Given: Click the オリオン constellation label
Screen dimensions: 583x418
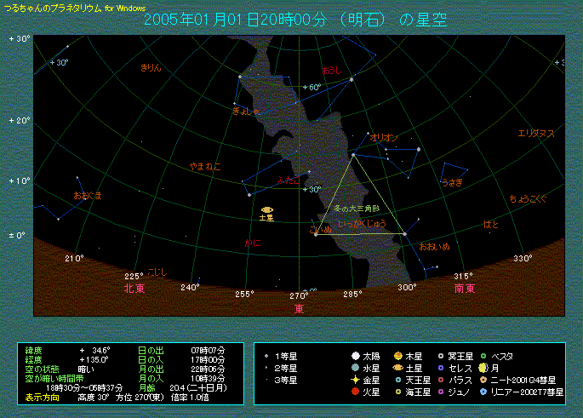Looking at the screenshot, I should (x=384, y=137).
